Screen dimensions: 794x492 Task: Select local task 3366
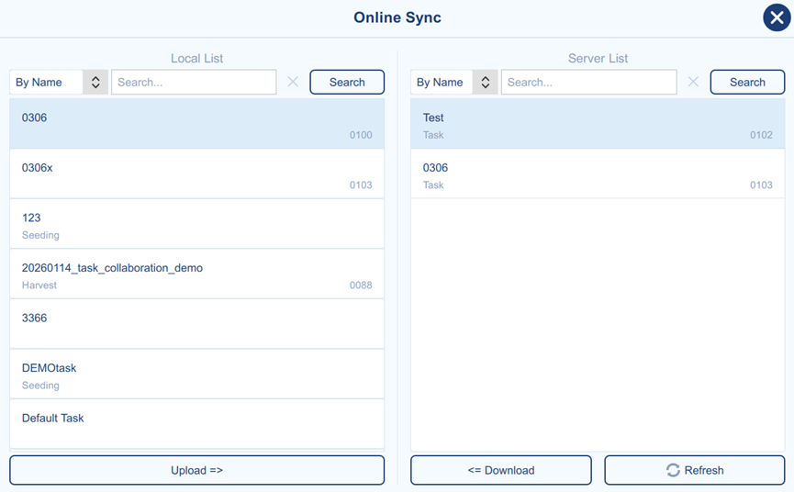[197, 324]
